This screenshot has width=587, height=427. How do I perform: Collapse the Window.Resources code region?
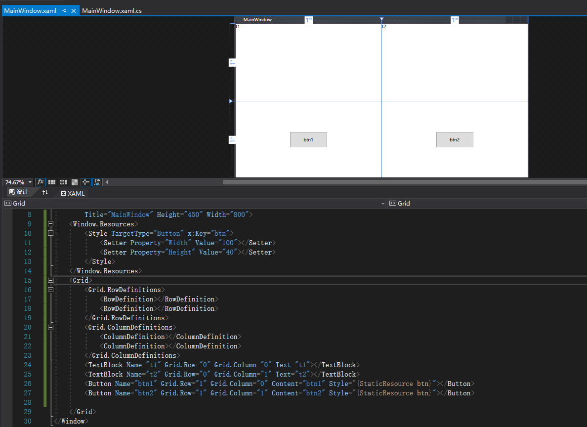[51, 223]
